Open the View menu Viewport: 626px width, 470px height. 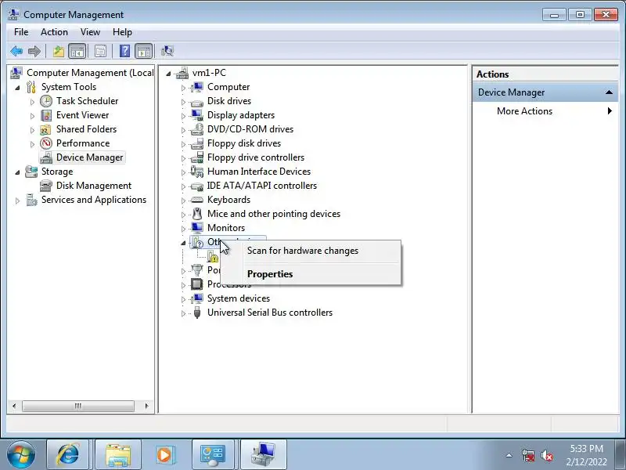(x=90, y=32)
